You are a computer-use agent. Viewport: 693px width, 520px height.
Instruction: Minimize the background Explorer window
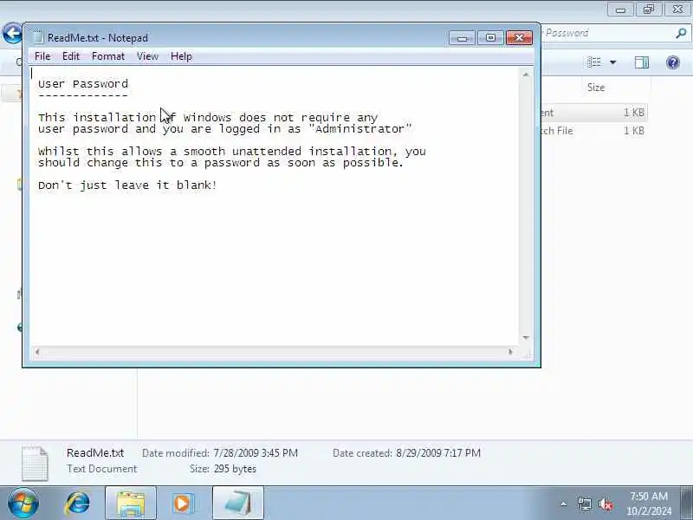[620, 10]
